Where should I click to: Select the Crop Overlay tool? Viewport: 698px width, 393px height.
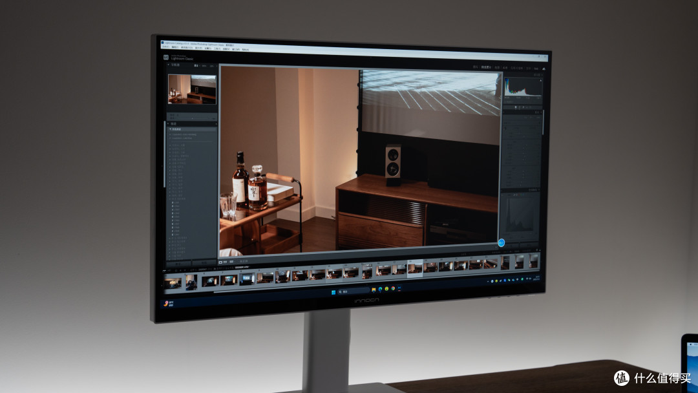click(519, 107)
